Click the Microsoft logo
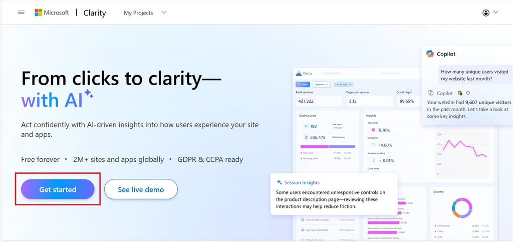The width and height of the screenshot is (513, 242). click(x=52, y=13)
